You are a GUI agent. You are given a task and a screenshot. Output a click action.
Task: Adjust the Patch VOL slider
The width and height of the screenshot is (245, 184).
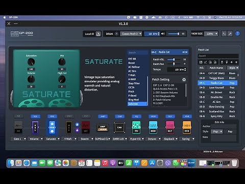click(x=174, y=59)
